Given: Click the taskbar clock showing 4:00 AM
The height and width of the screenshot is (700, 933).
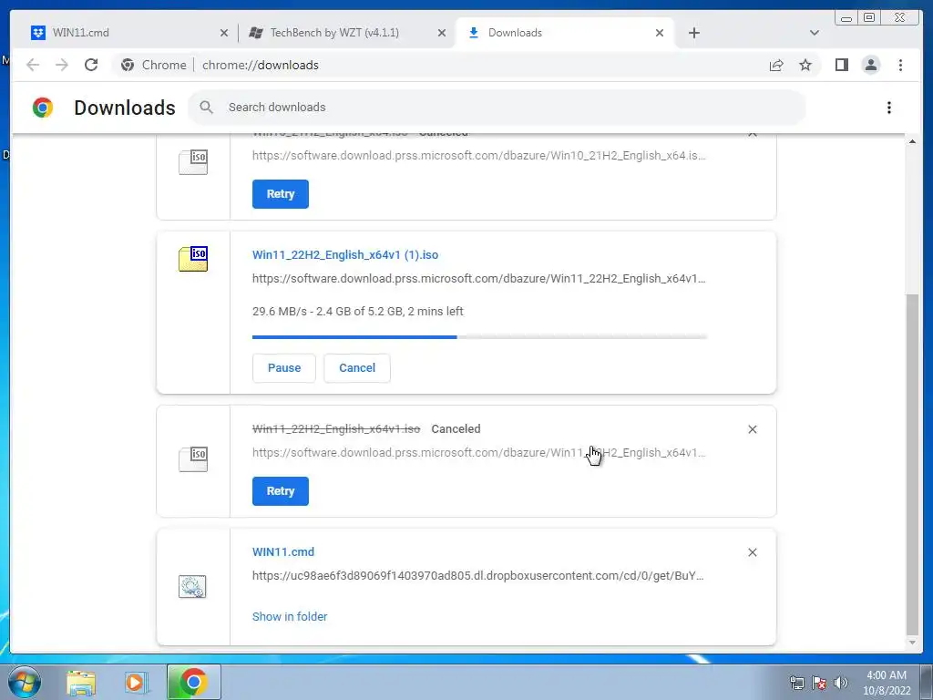Looking at the screenshot, I should 887,683.
